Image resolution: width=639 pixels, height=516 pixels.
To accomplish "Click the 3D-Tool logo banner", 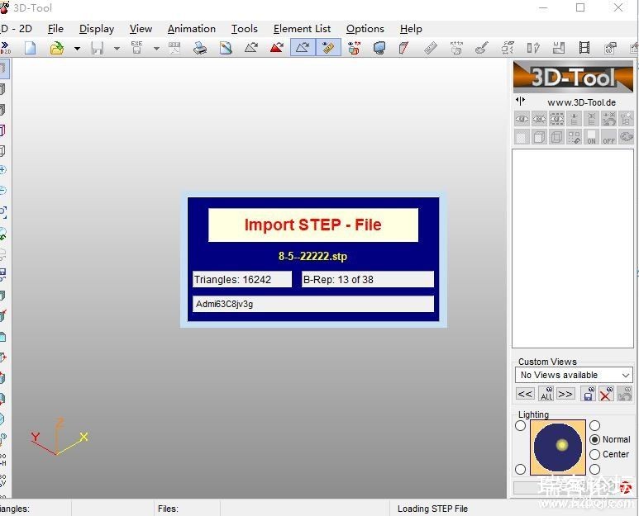I will [573, 77].
